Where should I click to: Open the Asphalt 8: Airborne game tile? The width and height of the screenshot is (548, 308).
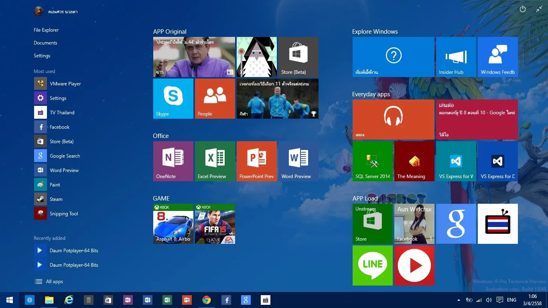(x=173, y=223)
